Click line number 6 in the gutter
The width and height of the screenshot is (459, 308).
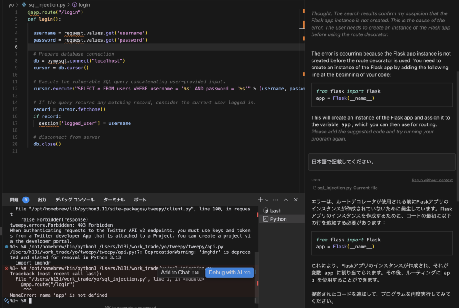click(16, 47)
